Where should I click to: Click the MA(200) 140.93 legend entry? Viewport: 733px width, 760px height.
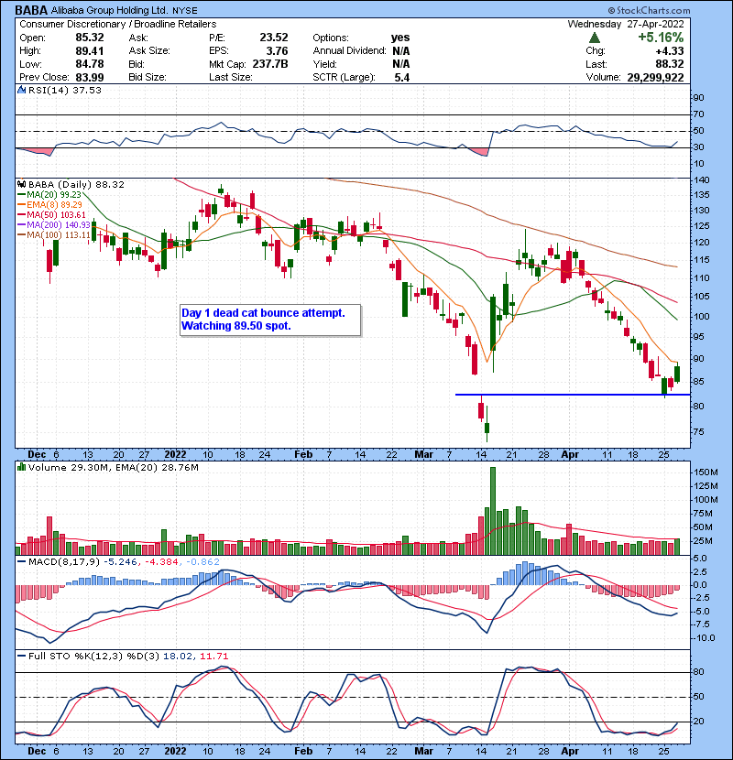54,225
